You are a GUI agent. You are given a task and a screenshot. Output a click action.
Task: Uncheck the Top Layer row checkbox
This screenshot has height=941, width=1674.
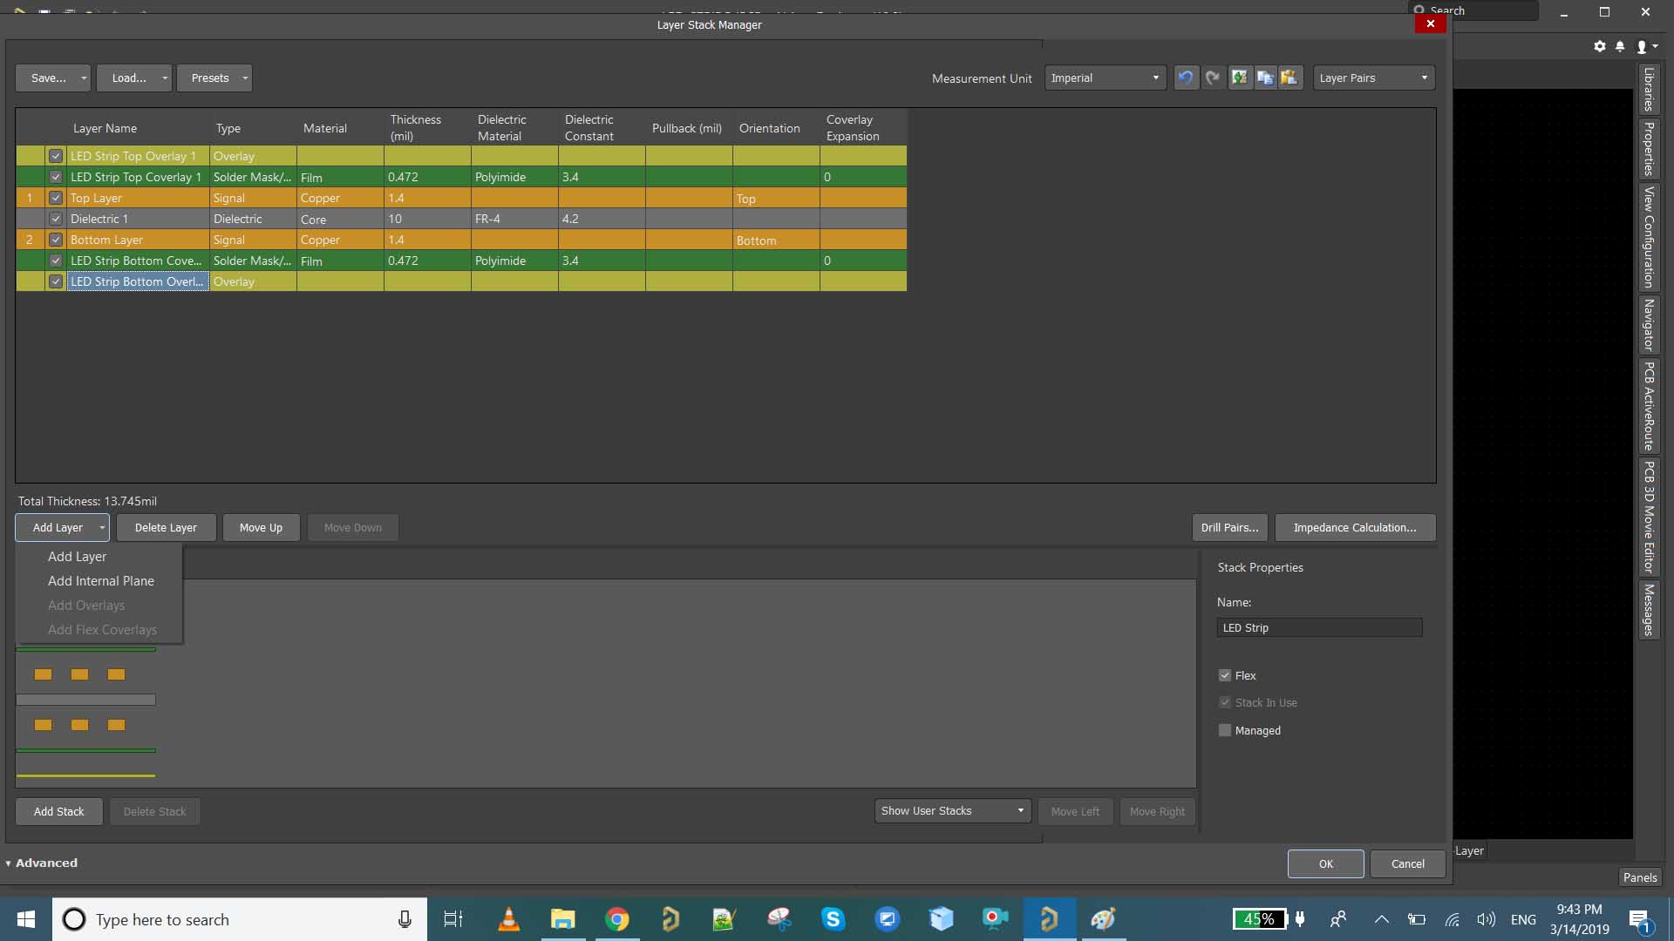(x=56, y=198)
